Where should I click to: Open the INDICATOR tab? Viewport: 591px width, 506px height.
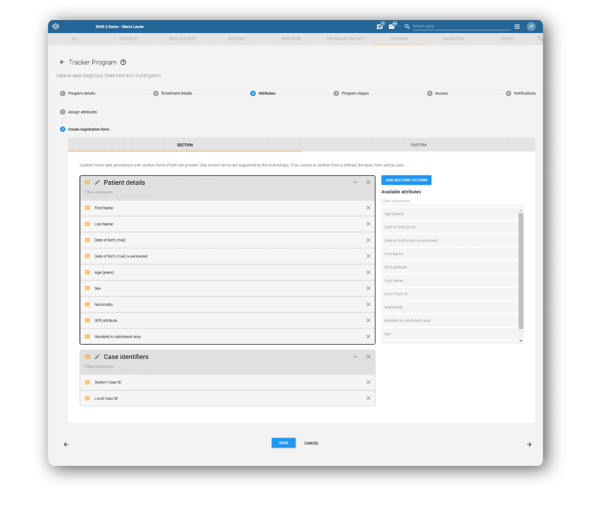click(x=291, y=39)
